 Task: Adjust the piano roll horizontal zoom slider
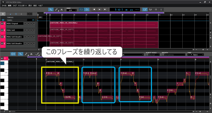pyautogui.click(x=200, y=111)
